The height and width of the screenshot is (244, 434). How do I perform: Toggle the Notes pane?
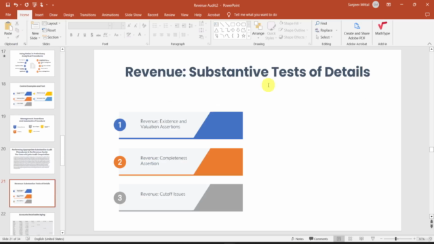298,239
